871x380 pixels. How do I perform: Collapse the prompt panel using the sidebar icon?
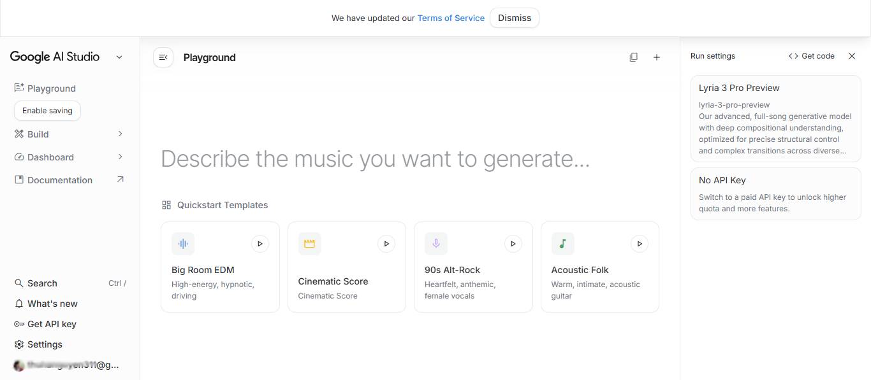click(163, 57)
